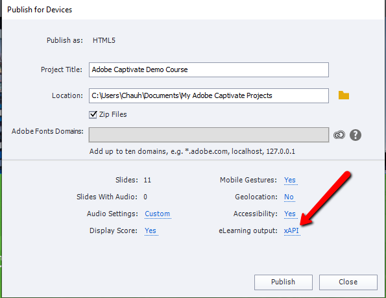Click the Publish button
The image size is (386, 298).
(x=283, y=282)
